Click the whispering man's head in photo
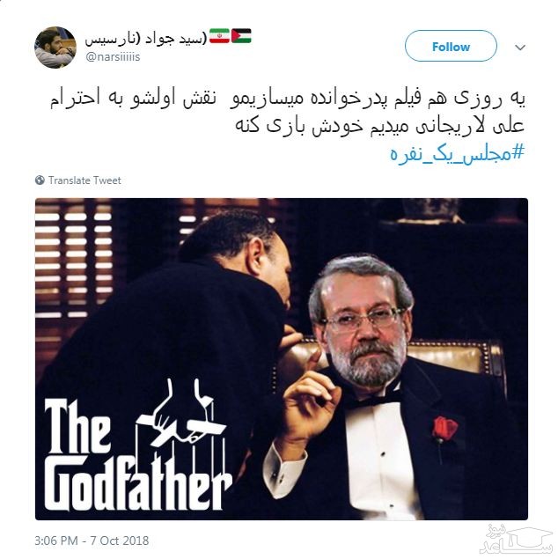The height and width of the screenshot is (559, 558). (242, 255)
